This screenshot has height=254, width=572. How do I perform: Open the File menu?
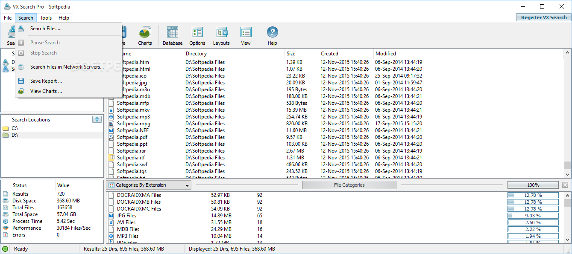pos(8,18)
